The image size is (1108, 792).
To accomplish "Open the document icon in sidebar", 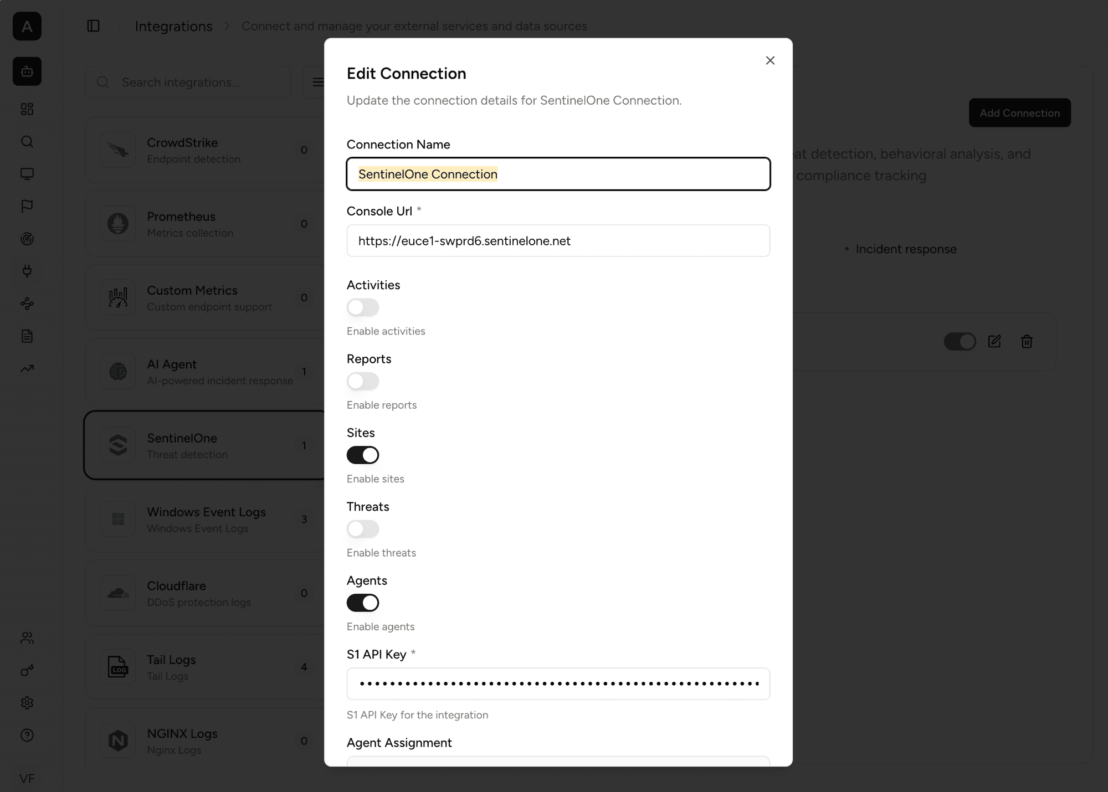I will click(x=27, y=336).
